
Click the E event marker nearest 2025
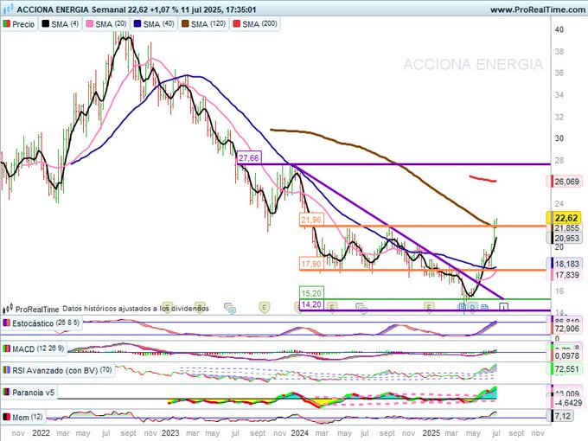429,307
